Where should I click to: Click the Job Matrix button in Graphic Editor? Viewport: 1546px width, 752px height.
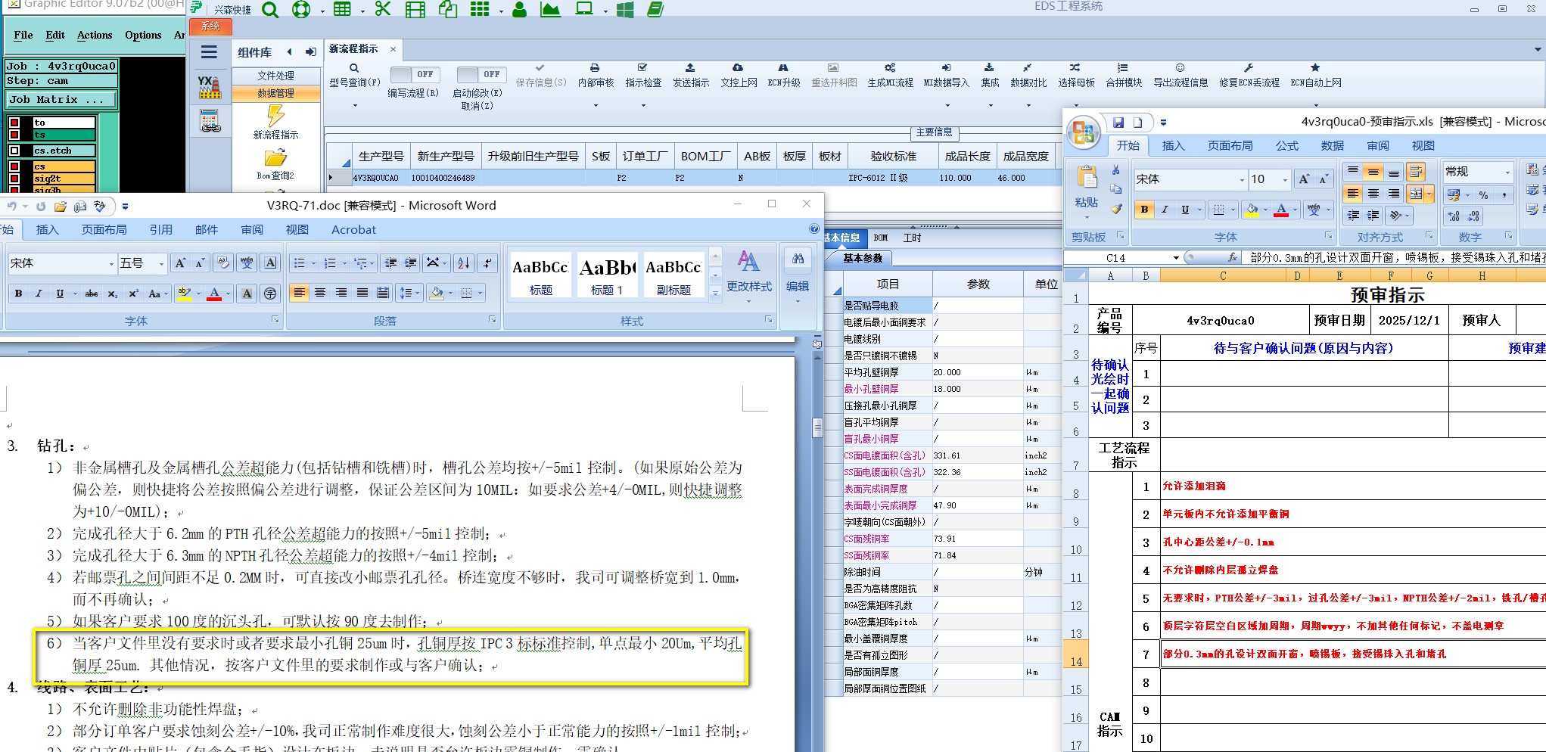tap(61, 99)
